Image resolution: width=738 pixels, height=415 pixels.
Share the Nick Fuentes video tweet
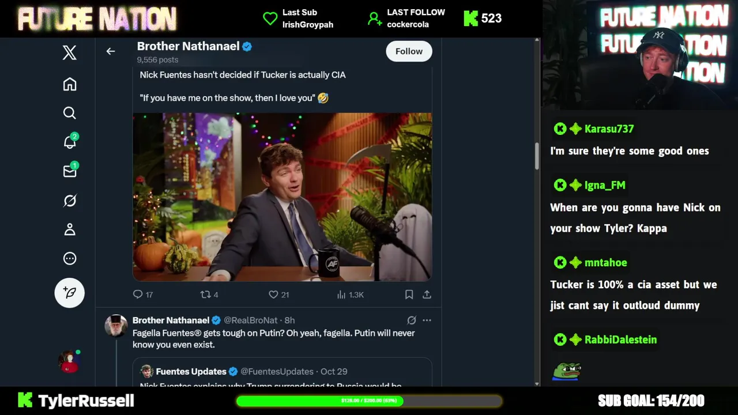[427, 295]
